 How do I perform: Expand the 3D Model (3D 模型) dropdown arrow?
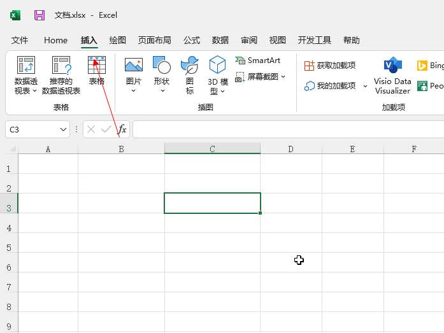(x=223, y=91)
